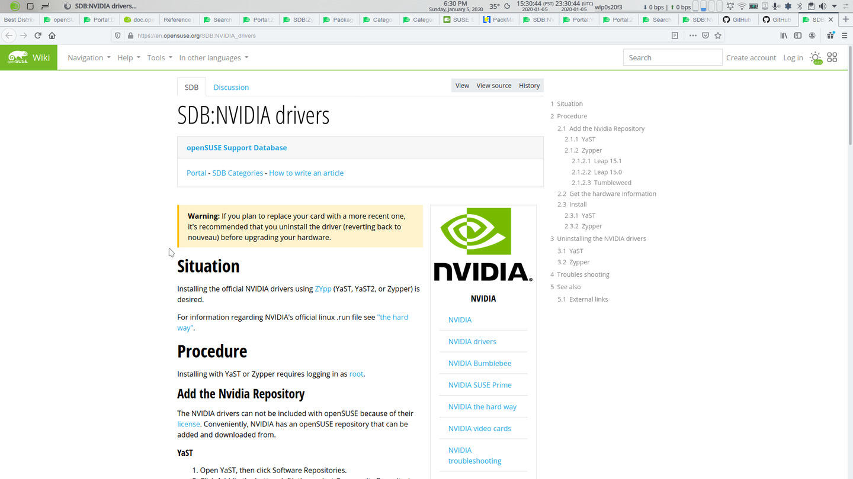Click the View source button
Screen dimensions: 853x479
click(x=494, y=86)
